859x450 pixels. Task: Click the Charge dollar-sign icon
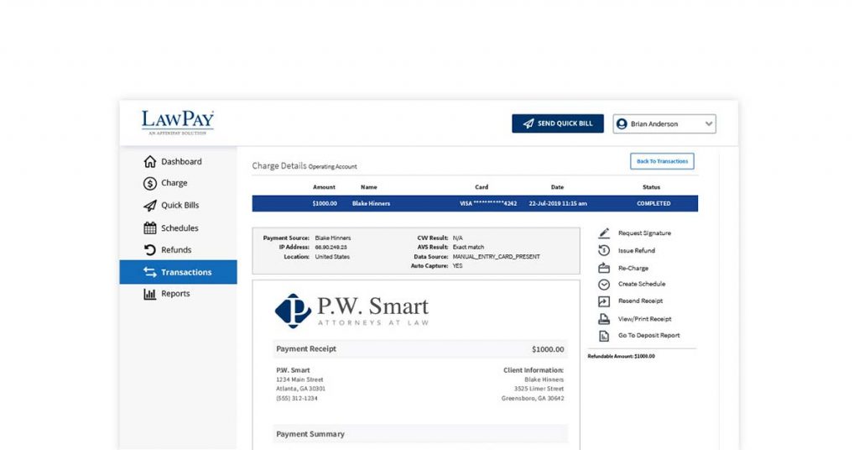coord(149,183)
